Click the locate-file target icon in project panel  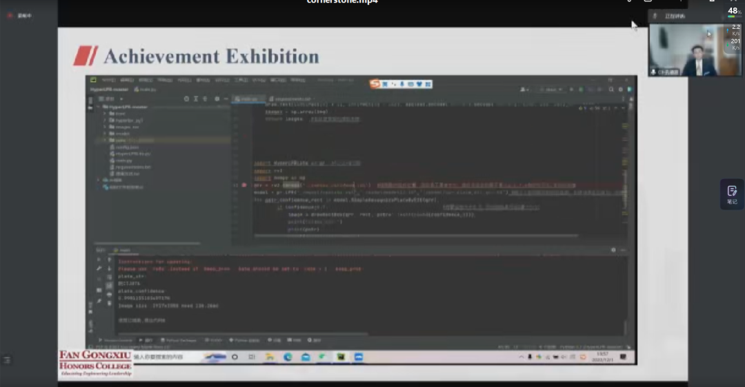pos(186,99)
